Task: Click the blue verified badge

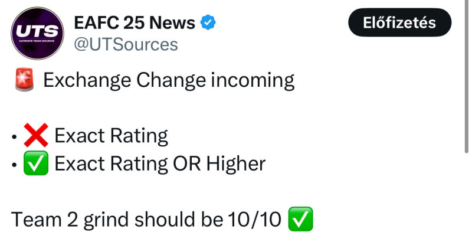Action: point(209,23)
